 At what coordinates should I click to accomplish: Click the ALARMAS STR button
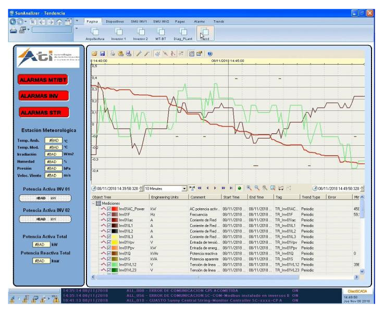(x=44, y=112)
